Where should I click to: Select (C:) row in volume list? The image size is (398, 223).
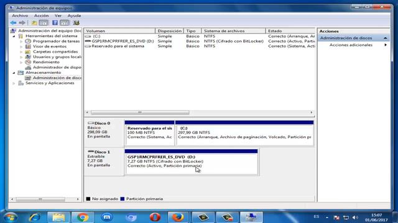pyautogui.click(x=200, y=37)
